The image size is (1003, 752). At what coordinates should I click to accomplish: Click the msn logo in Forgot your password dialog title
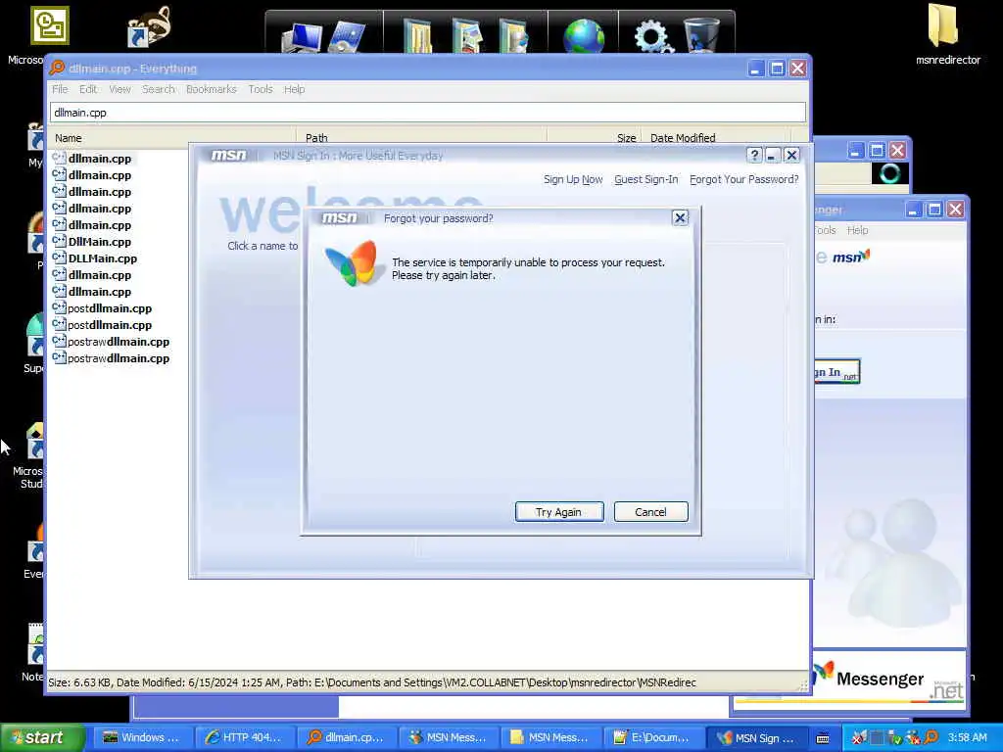(x=340, y=218)
